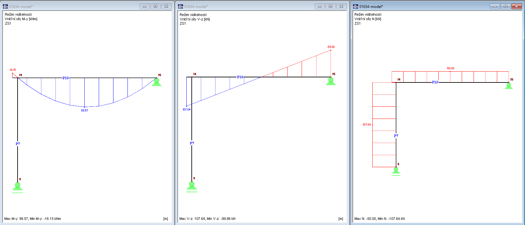Close the N axial force window
525x225 pixels.
517,6
